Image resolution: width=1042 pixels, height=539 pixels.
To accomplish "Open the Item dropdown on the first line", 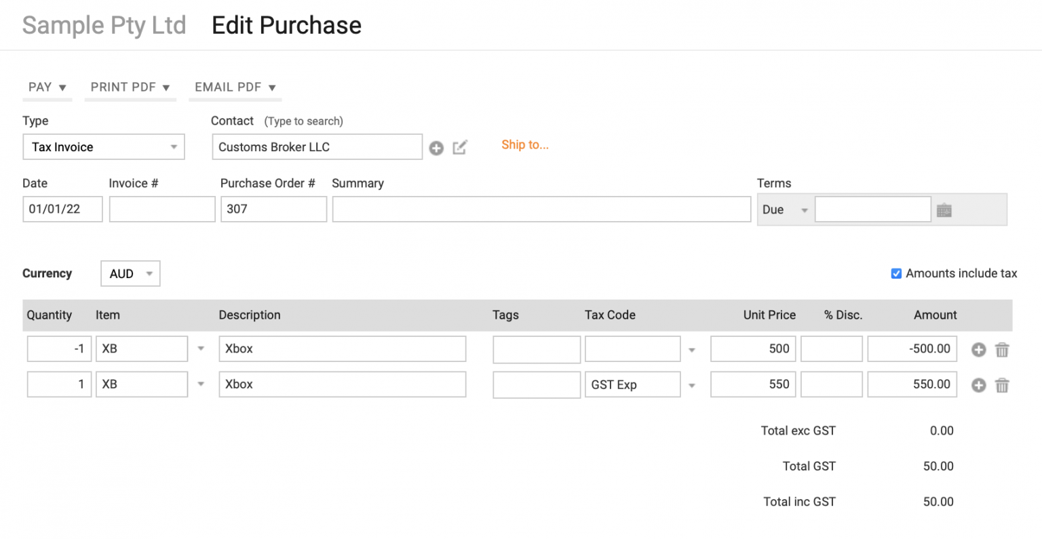I will (x=201, y=348).
